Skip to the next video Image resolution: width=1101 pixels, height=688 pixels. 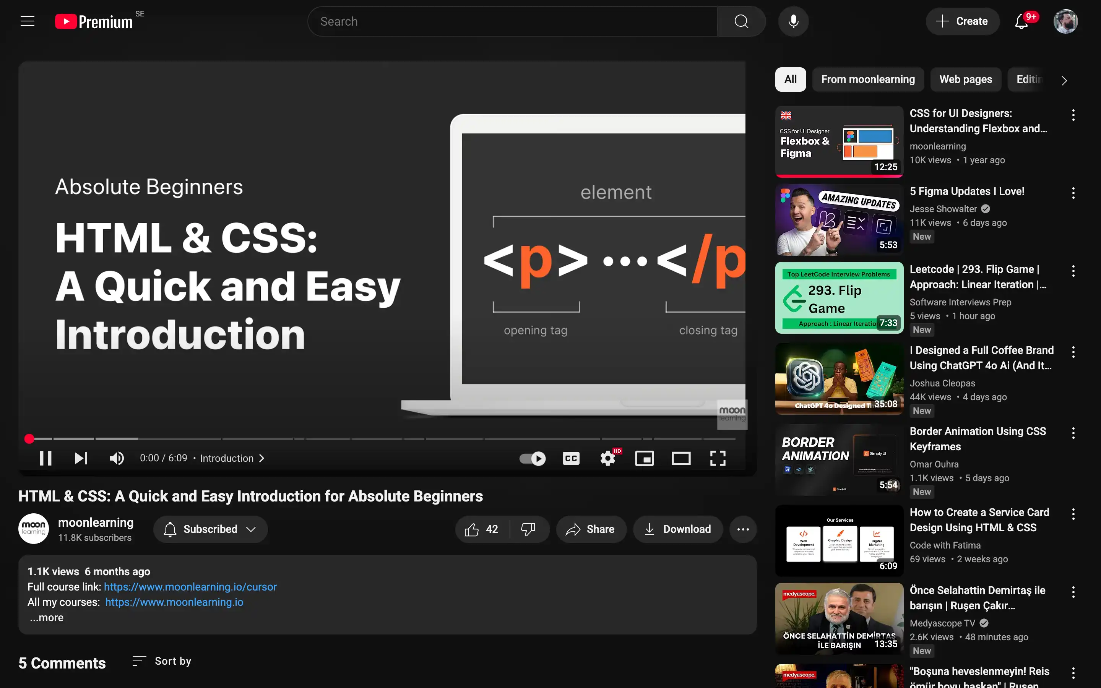(x=81, y=458)
